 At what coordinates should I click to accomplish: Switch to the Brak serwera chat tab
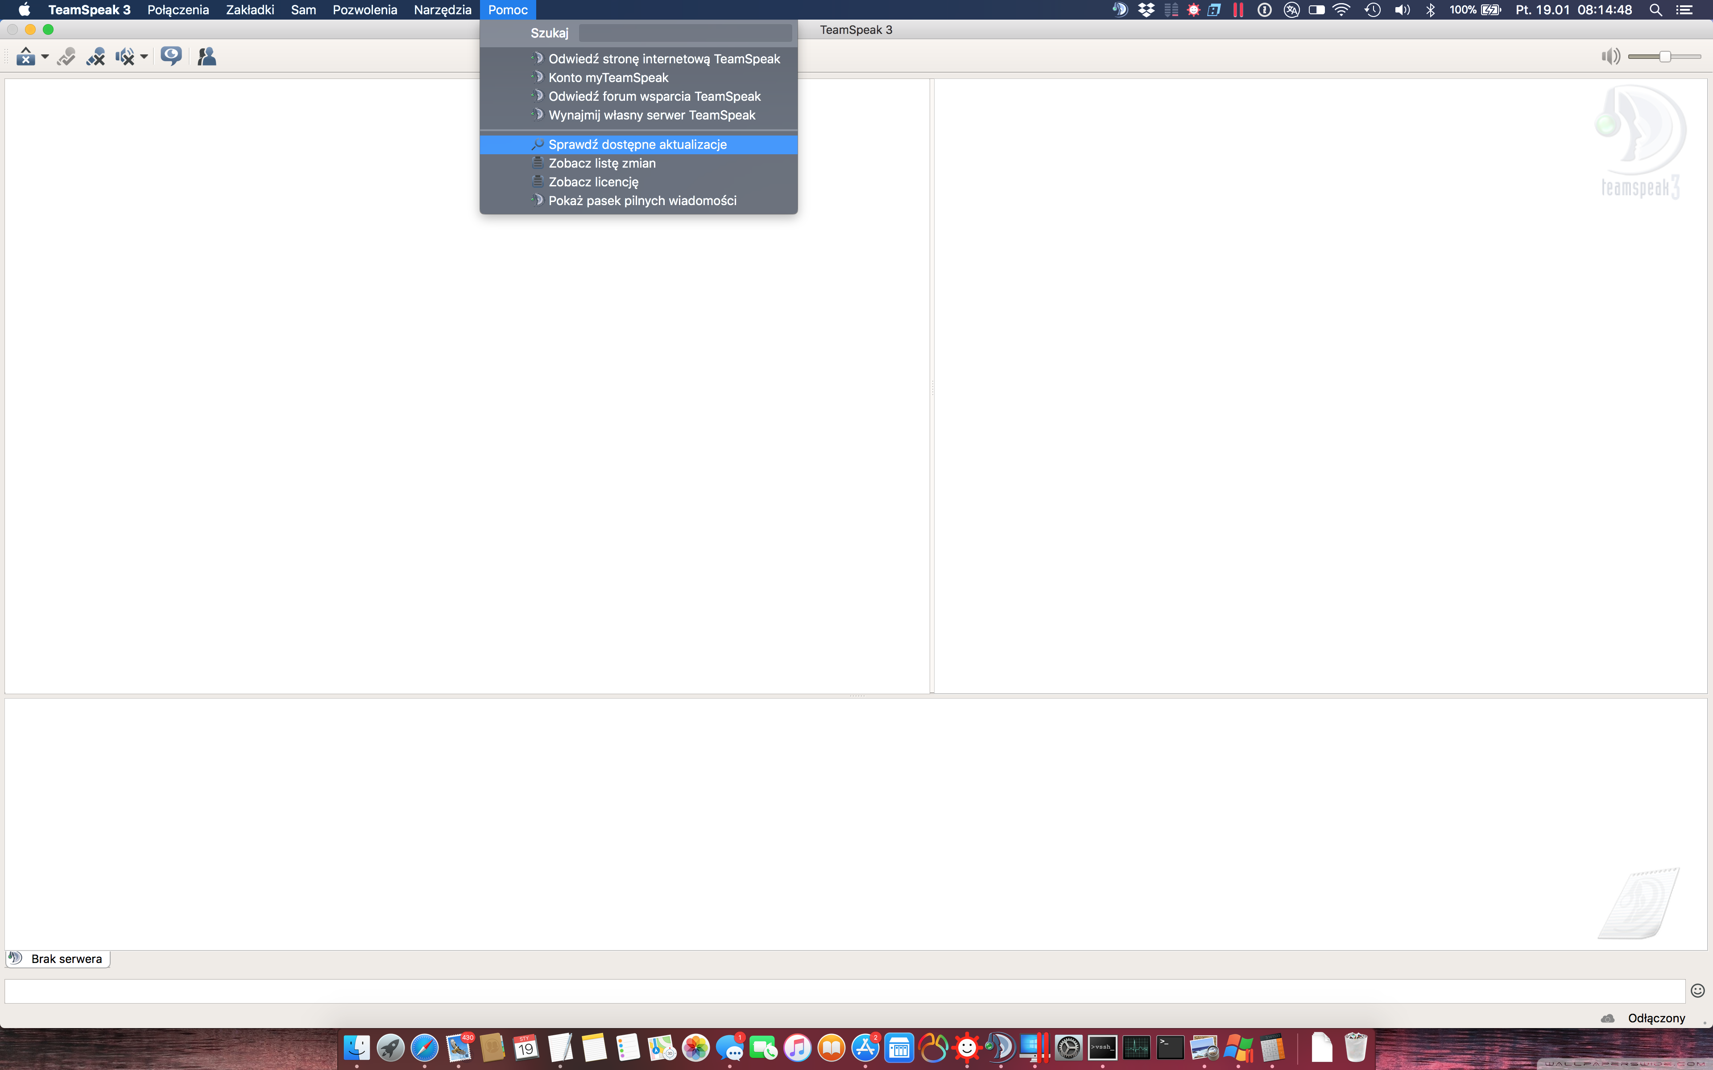(58, 959)
